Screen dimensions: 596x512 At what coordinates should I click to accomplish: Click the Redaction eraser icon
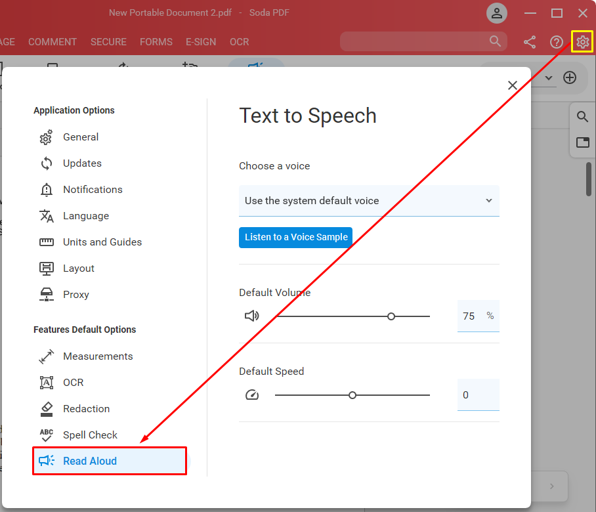(x=47, y=409)
